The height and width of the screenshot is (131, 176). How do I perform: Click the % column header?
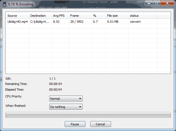[x=99, y=16]
